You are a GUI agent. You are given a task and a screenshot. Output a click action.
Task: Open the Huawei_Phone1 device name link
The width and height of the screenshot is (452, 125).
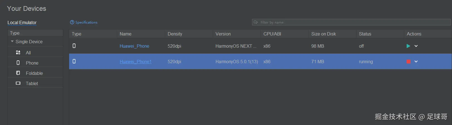136,62
